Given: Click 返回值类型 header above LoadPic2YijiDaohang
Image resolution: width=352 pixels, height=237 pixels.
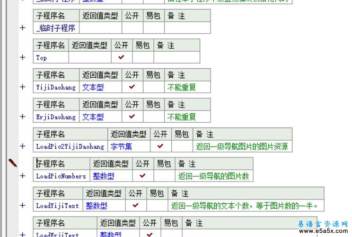Looking at the screenshot, I should [128, 134].
